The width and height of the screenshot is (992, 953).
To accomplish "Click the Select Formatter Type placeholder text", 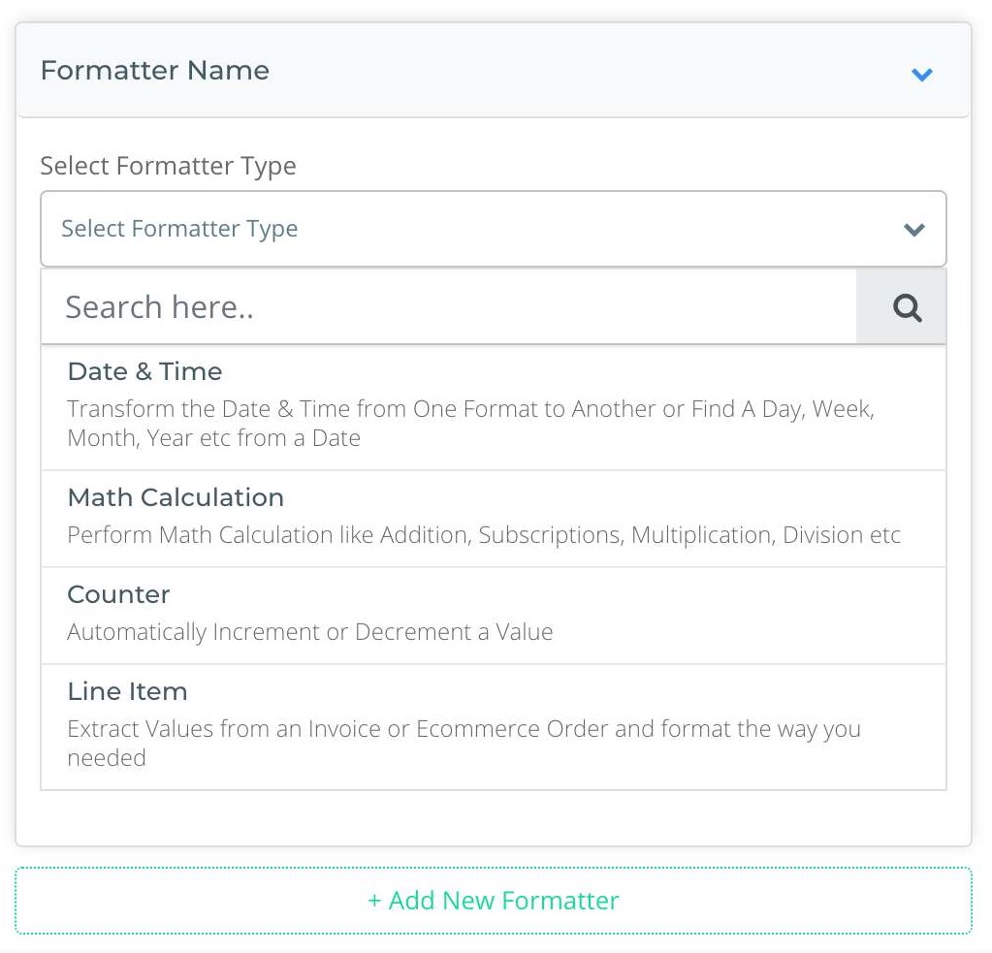I will tap(179, 229).
